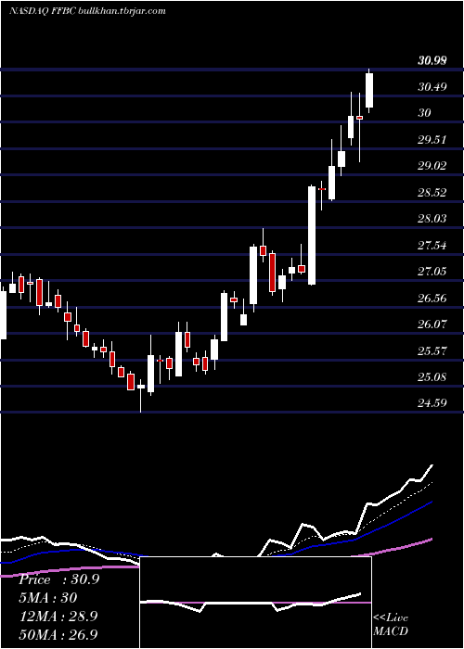Click the 12MA : 28.9 readout
This screenshot has width=464, height=649.
point(58,616)
